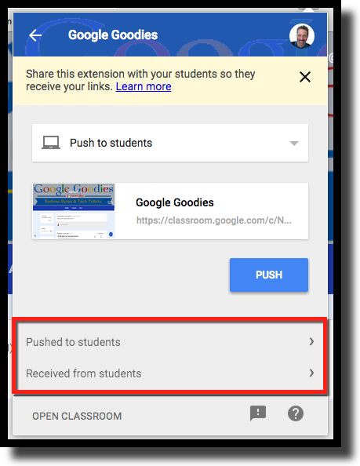360x466 pixels.
Task: Expand the Pushed to students chevron
Action: click(311, 341)
